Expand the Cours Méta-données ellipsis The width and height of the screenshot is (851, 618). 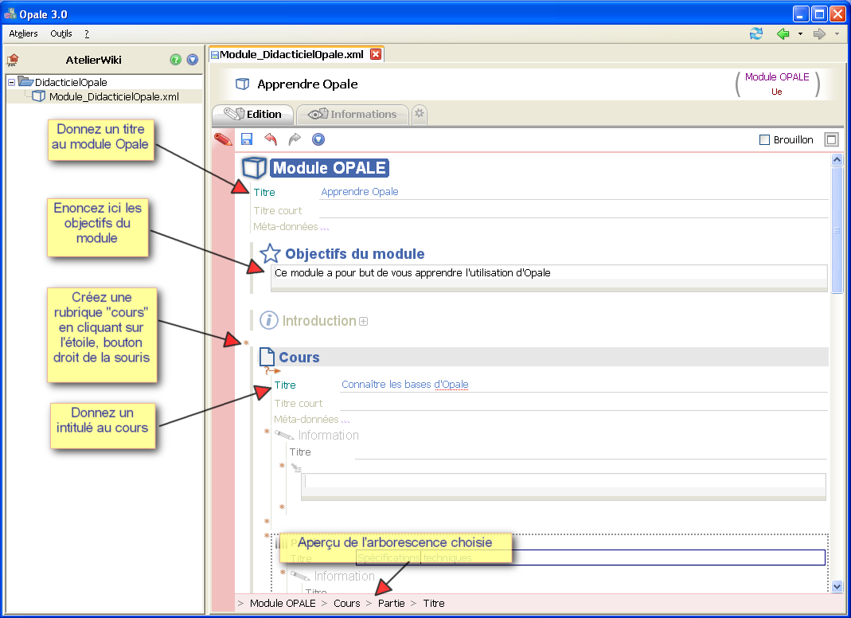point(345,420)
